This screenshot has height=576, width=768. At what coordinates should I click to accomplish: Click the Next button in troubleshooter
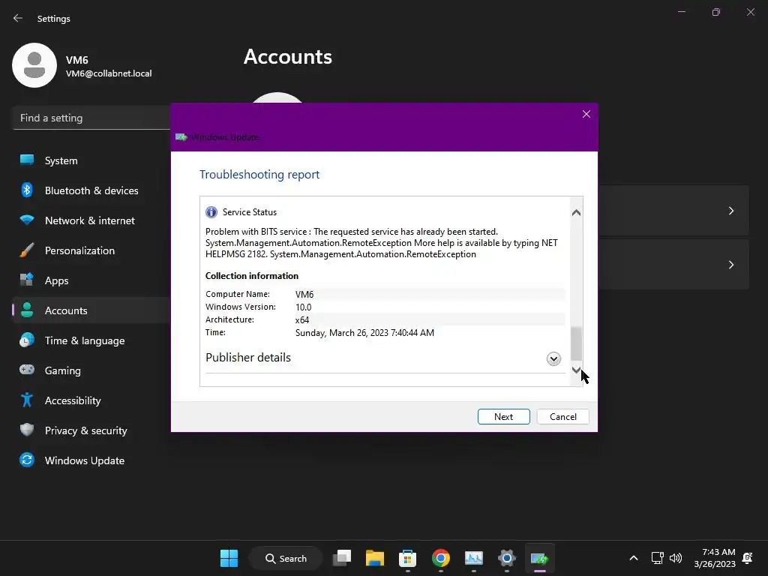pyautogui.click(x=503, y=416)
